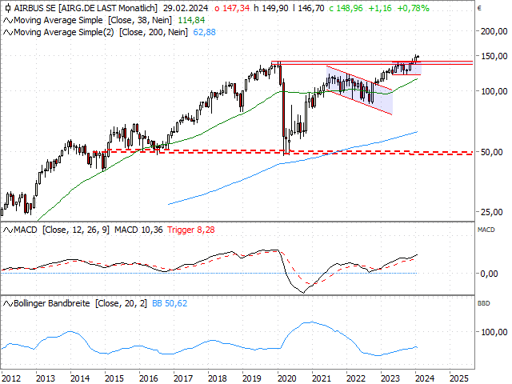Select the shaded descending channel in 2021-2022

click(359, 90)
